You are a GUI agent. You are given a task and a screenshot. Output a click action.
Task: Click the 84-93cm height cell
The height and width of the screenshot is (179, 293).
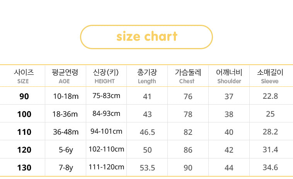[x=106, y=114]
